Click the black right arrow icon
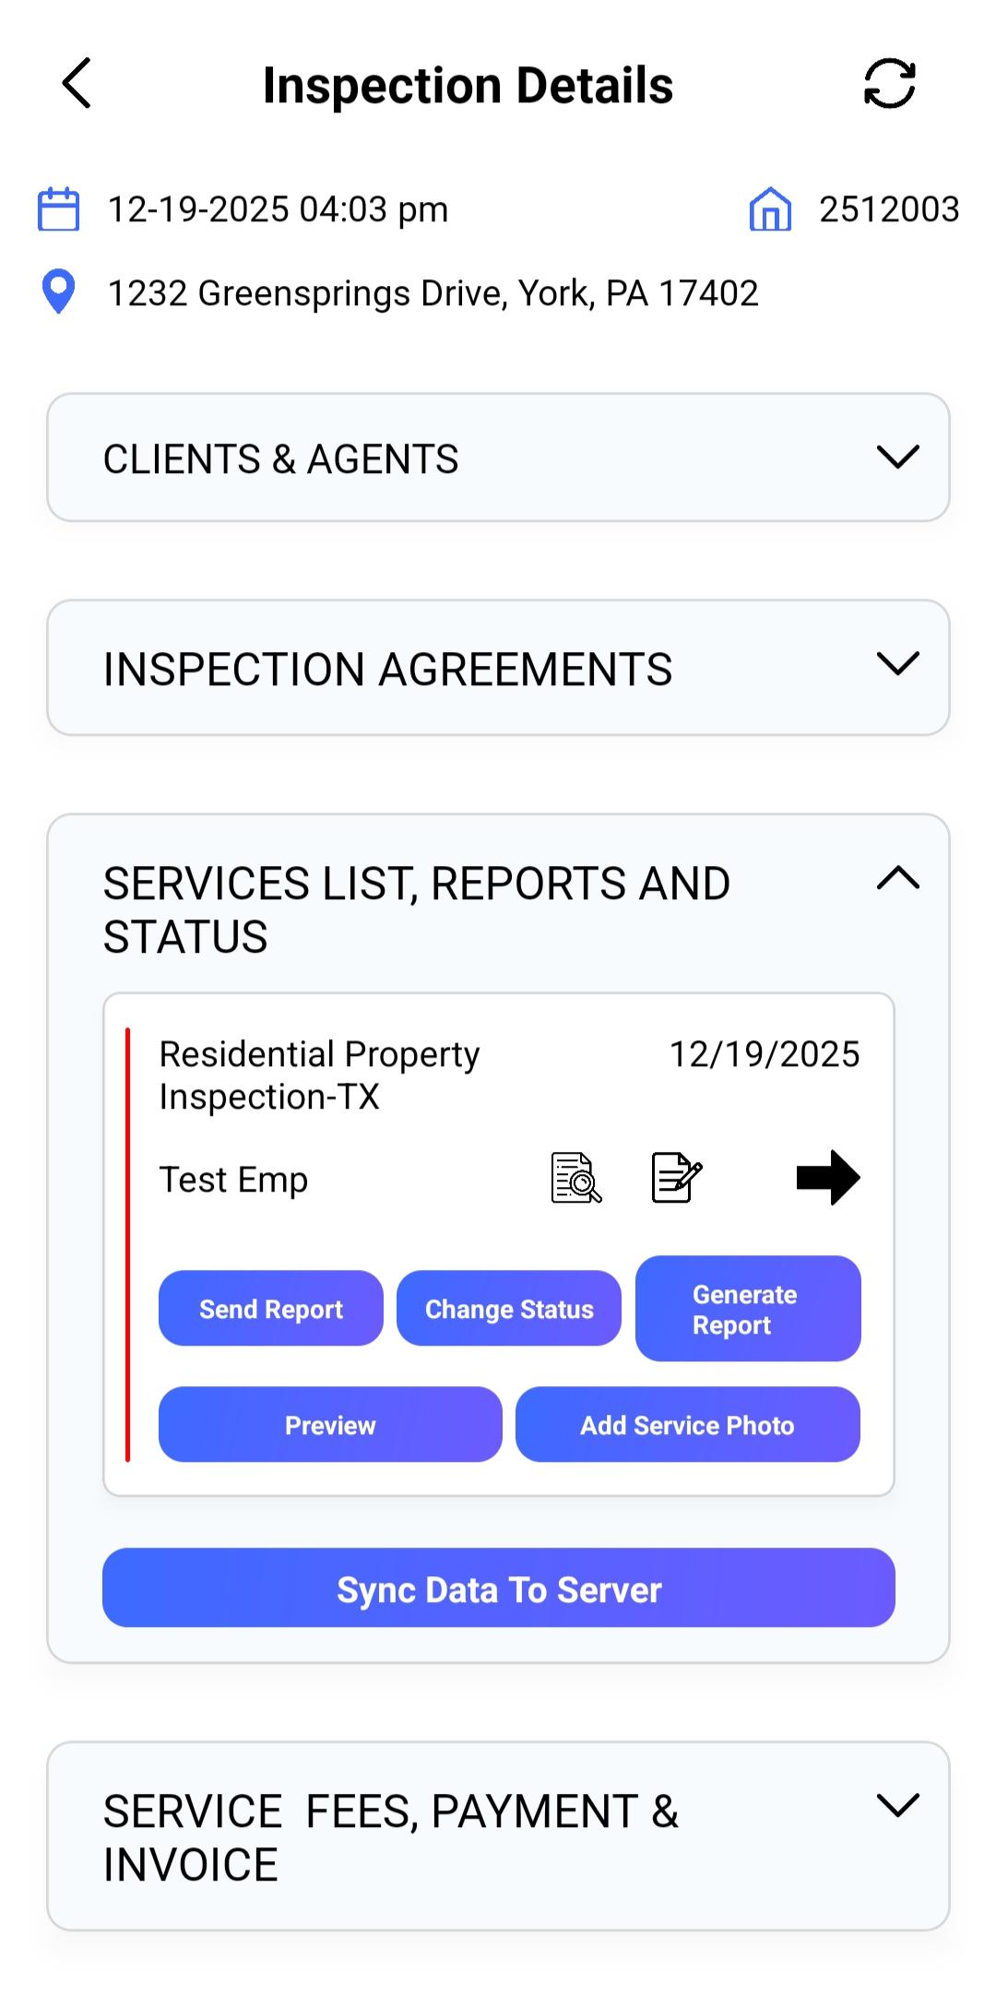The width and height of the screenshot is (996, 2007). click(x=827, y=1178)
